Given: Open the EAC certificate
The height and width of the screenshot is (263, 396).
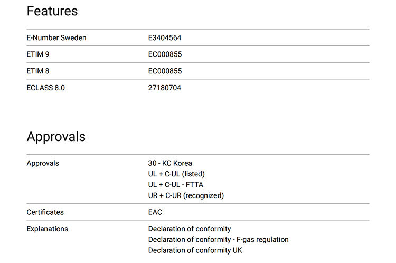Looking at the screenshot, I should pos(155,212).
